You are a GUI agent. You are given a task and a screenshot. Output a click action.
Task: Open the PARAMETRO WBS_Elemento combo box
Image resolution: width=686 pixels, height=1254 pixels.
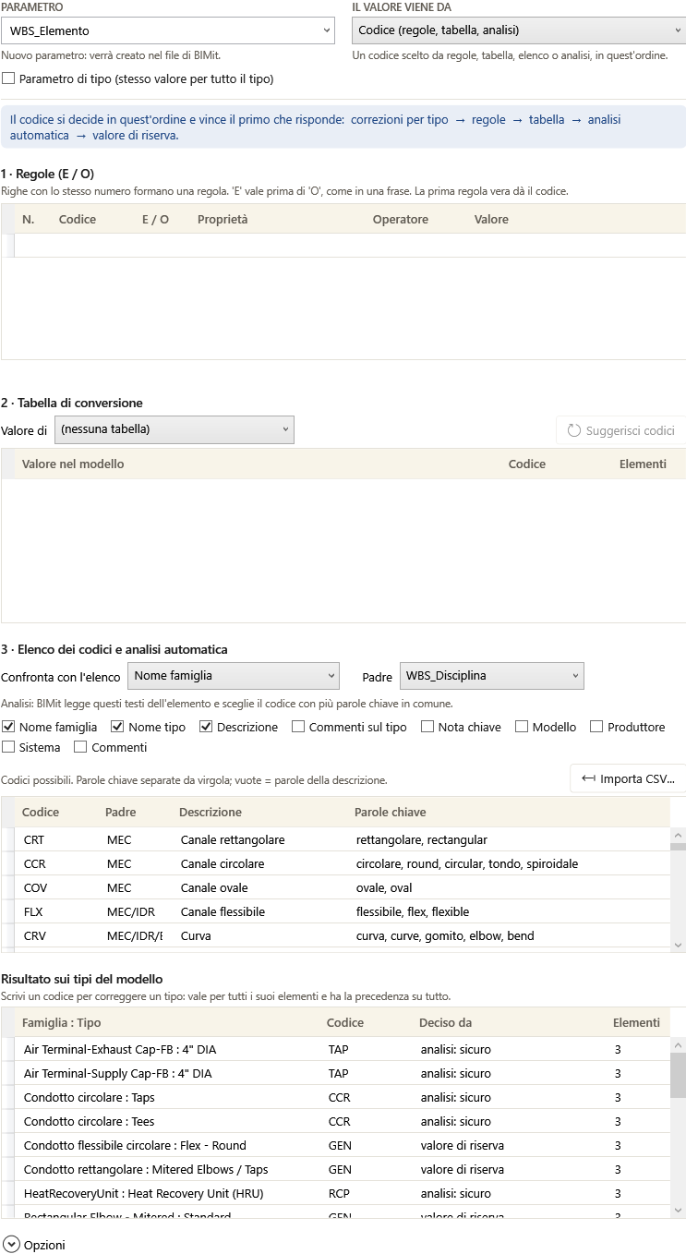pyautogui.click(x=168, y=30)
